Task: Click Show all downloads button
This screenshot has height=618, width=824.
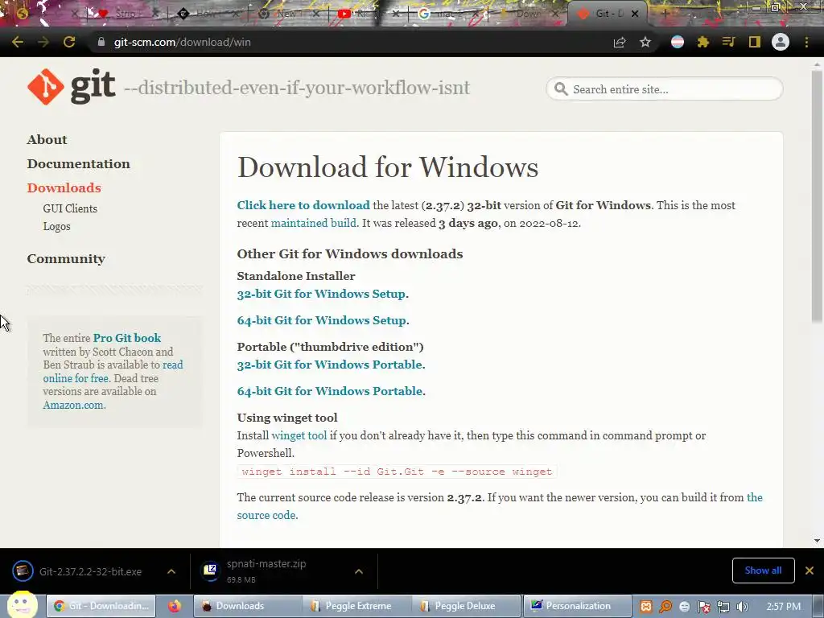Action: tap(763, 571)
